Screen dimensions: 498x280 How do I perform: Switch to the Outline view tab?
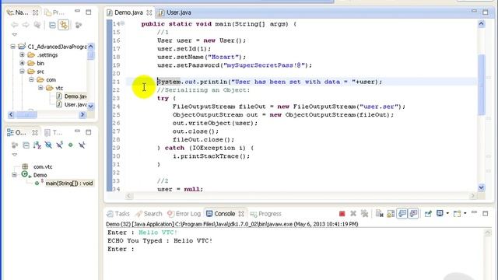click(x=21, y=132)
